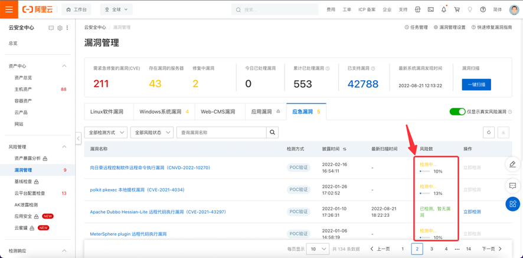This screenshot has width=523, height=258.
Task: Open 漏洞管理设置 link
Action: coord(449,28)
